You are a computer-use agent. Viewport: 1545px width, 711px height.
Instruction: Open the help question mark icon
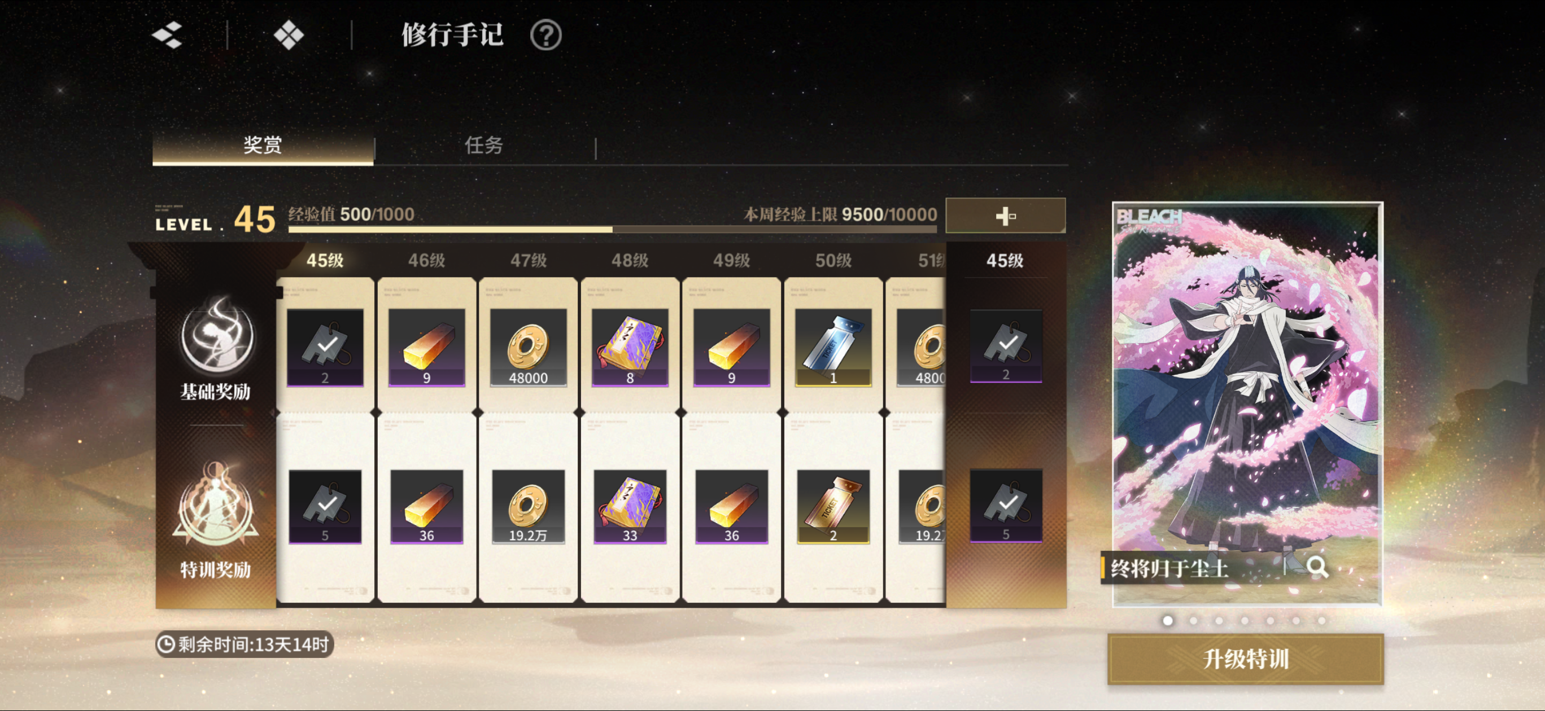[546, 36]
